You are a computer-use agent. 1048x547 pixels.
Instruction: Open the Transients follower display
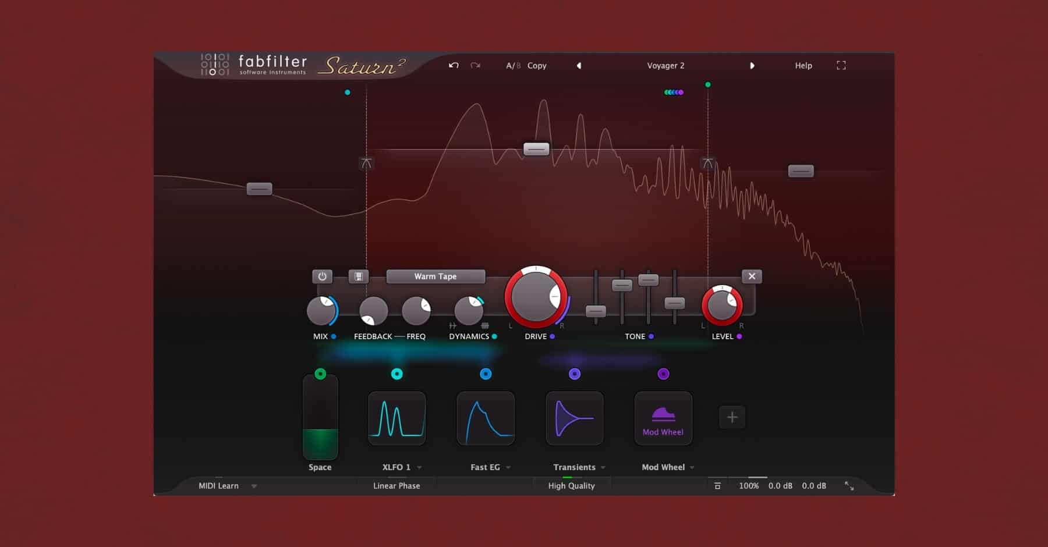point(575,418)
